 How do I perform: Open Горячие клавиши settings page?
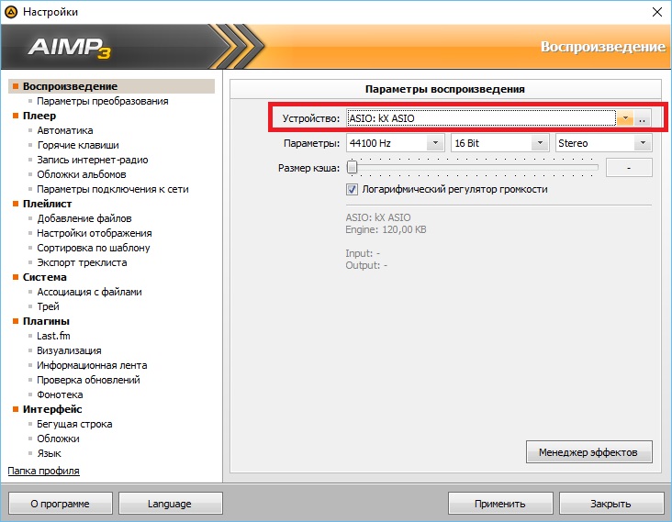[78, 145]
